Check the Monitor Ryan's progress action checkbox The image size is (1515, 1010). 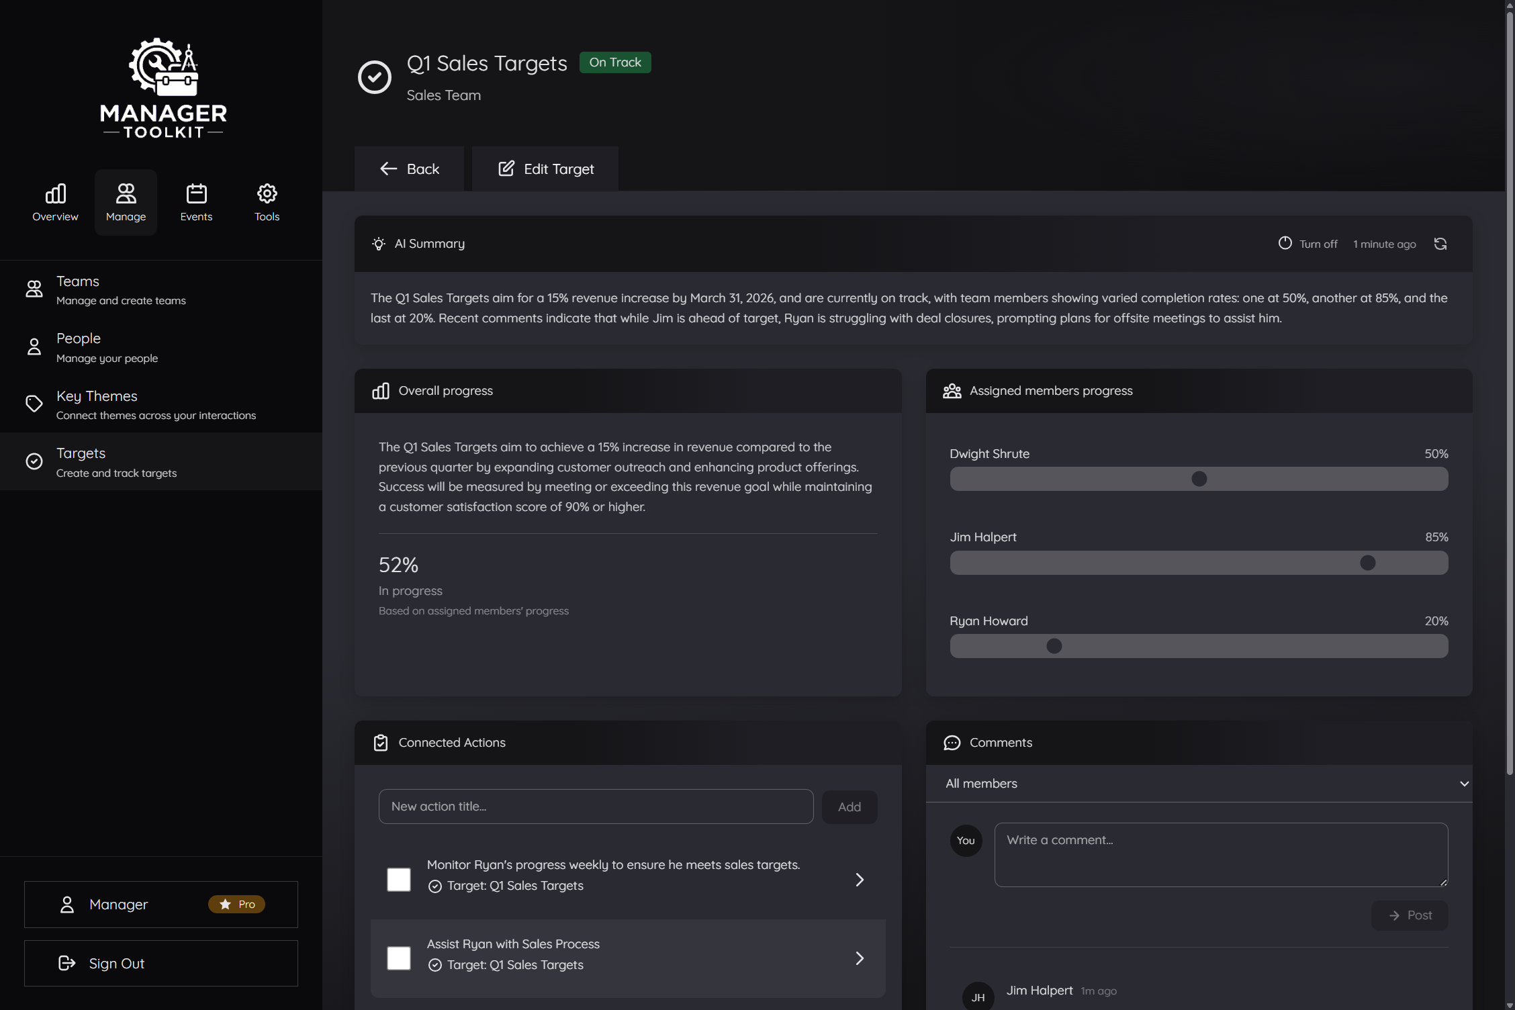(399, 880)
